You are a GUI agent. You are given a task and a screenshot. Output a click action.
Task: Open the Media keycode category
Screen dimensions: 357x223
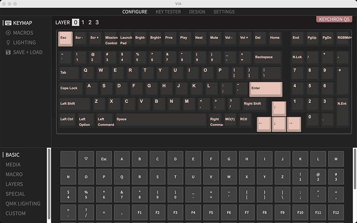[13, 165]
